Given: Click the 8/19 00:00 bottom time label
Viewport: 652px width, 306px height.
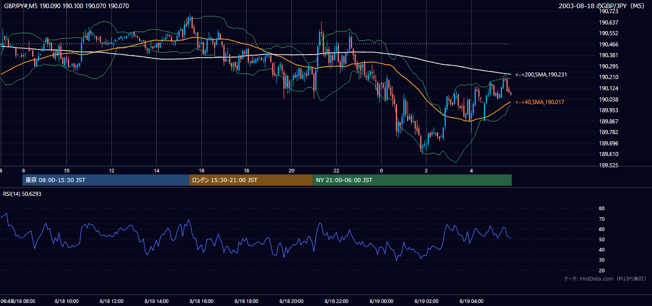Looking at the screenshot, I should (x=381, y=301).
